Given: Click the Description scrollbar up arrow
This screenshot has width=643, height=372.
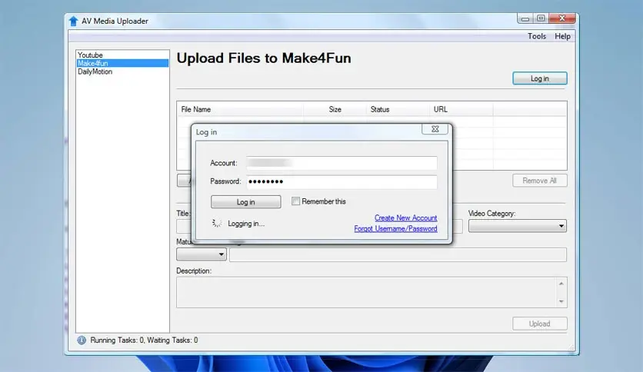Looking at the screenshot, I should [x=561, y=284].
